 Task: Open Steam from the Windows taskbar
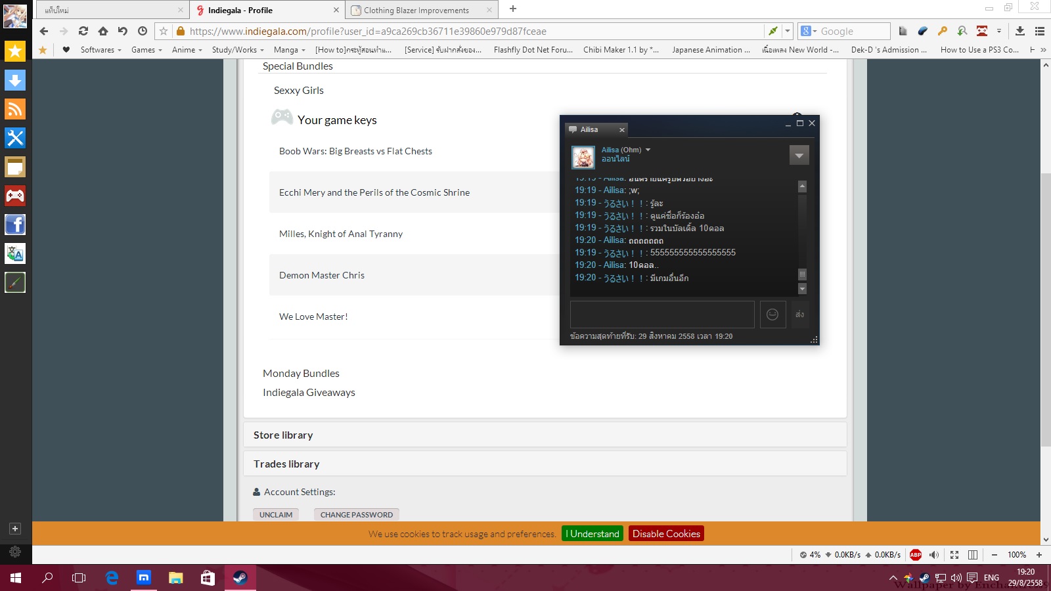pos(240,578)
